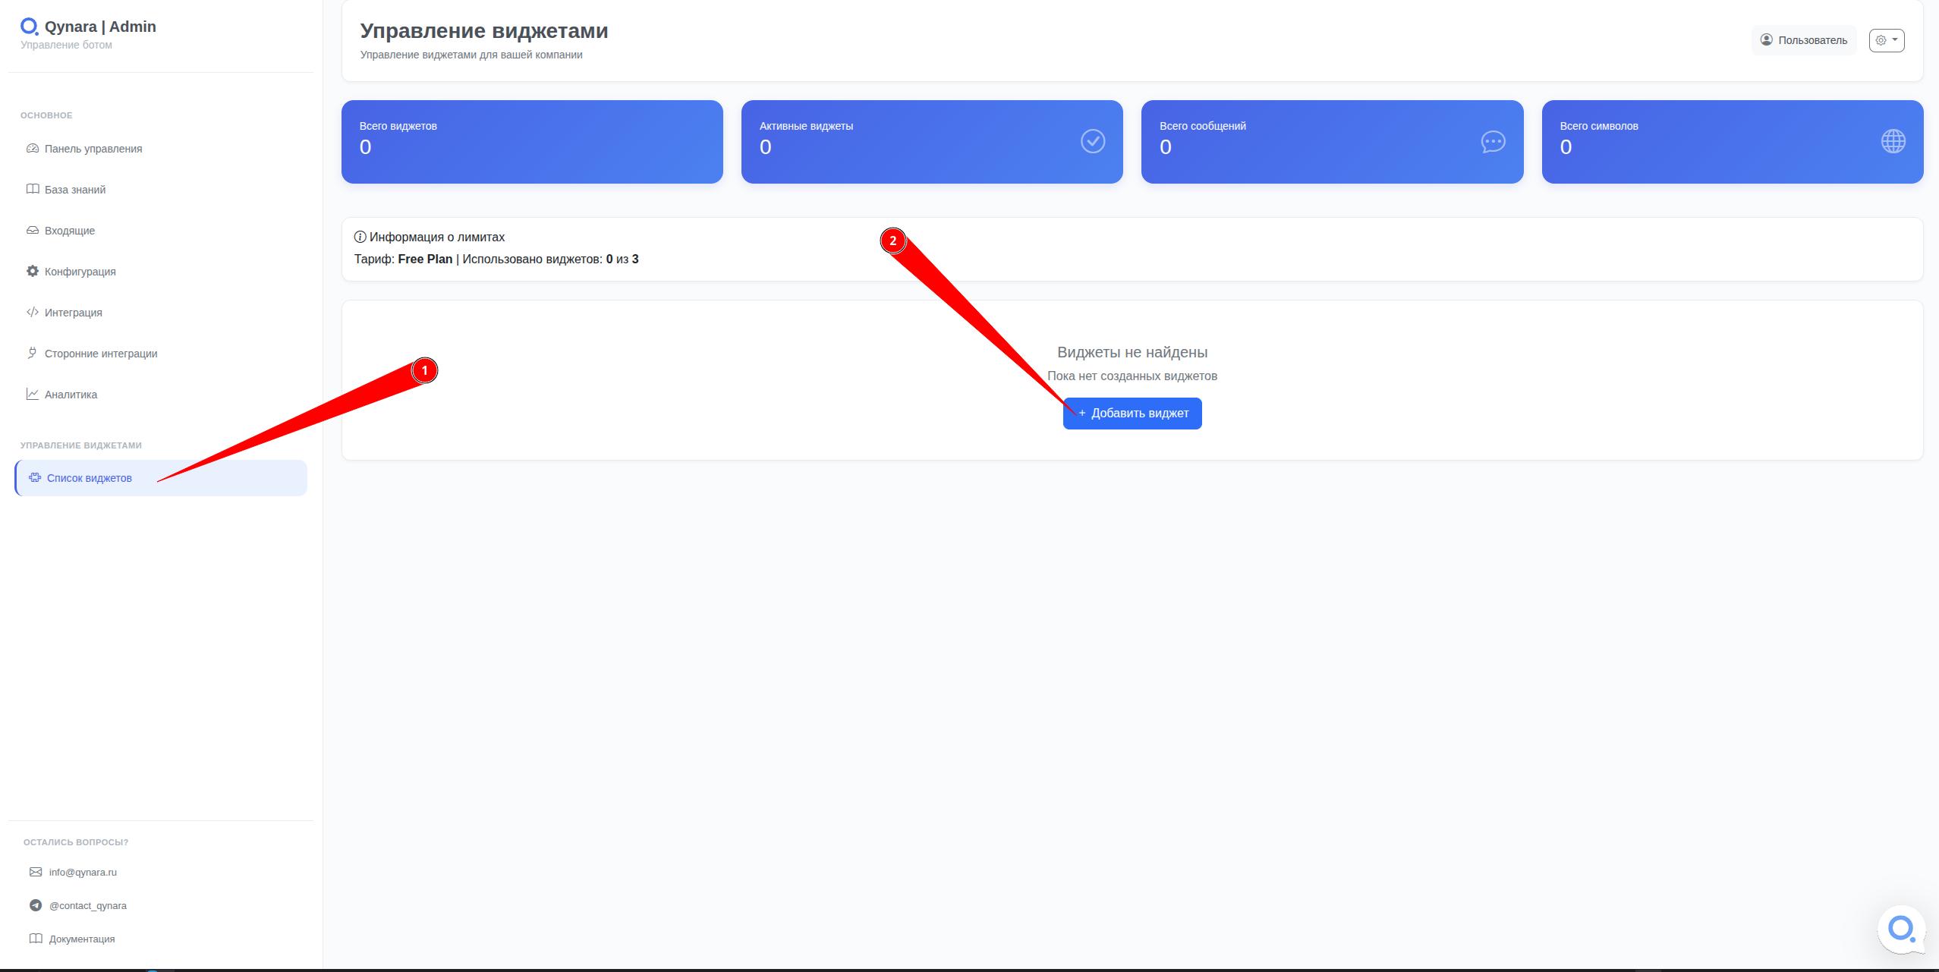Expand the settings gear dropdown
This screenshot has height=972, width=1939.
(1886, 40)
